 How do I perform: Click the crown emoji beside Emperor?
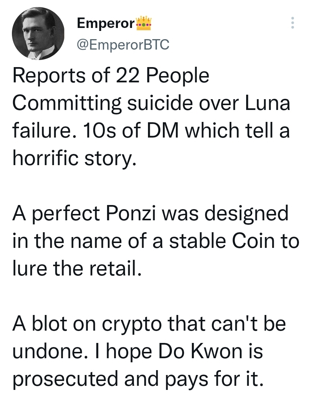pos(144,23)
